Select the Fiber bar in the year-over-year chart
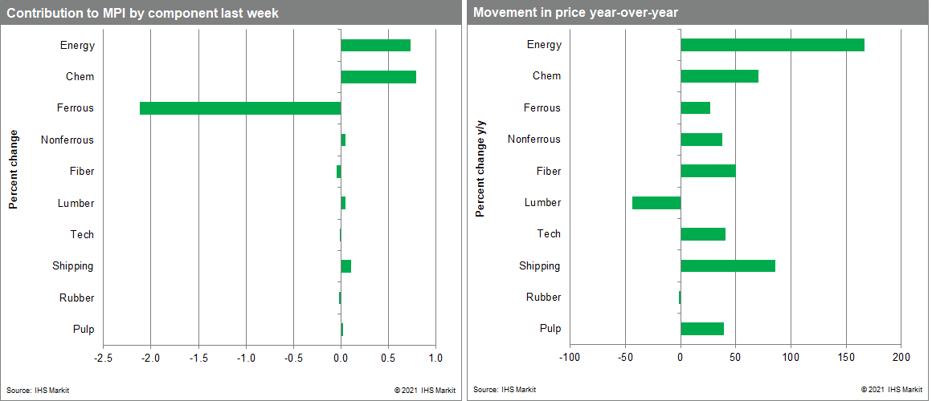The image size is (932, 401). coord(708,171)
